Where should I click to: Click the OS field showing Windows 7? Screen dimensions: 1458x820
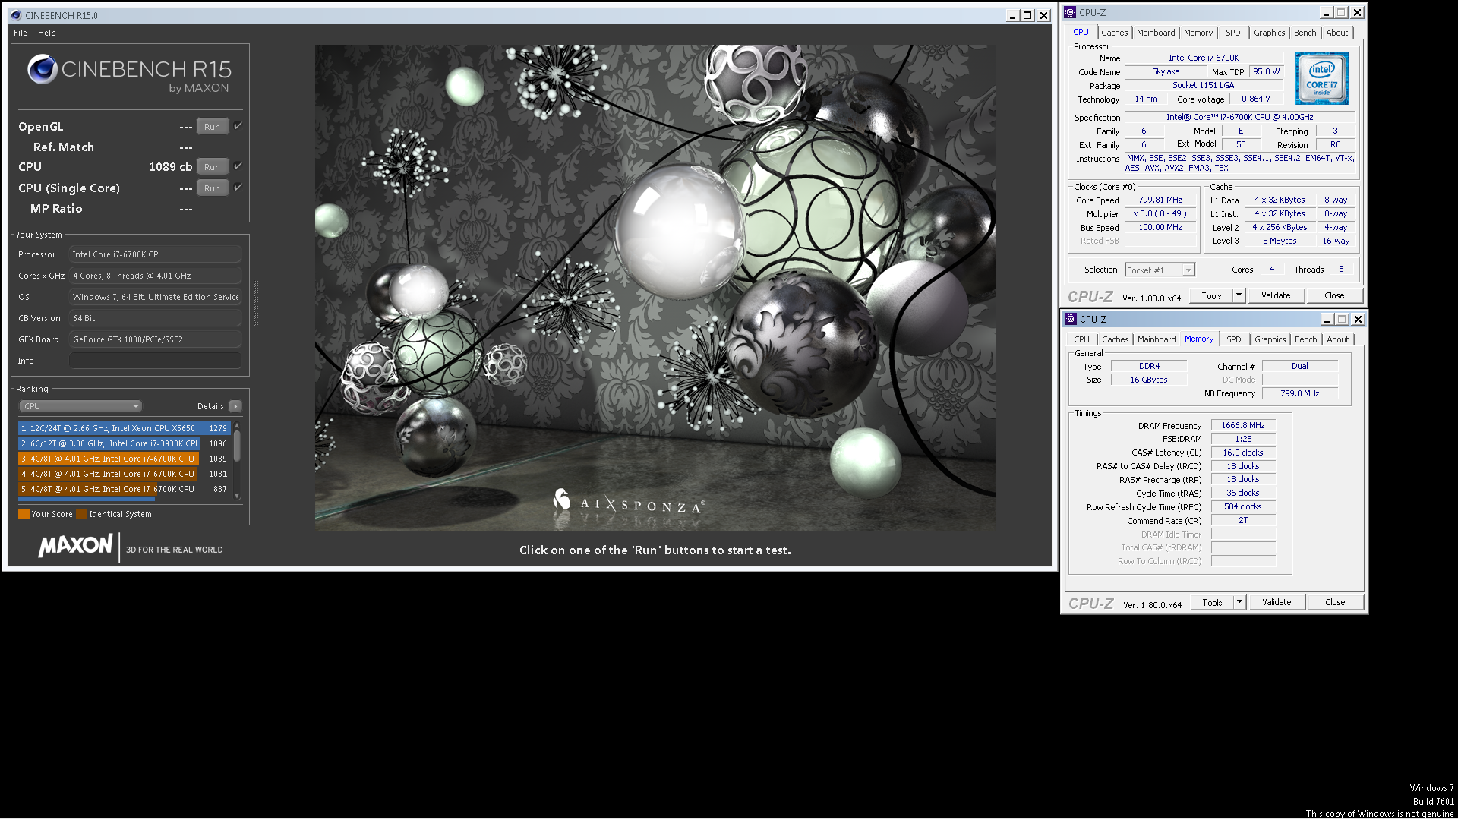[155, 297]
